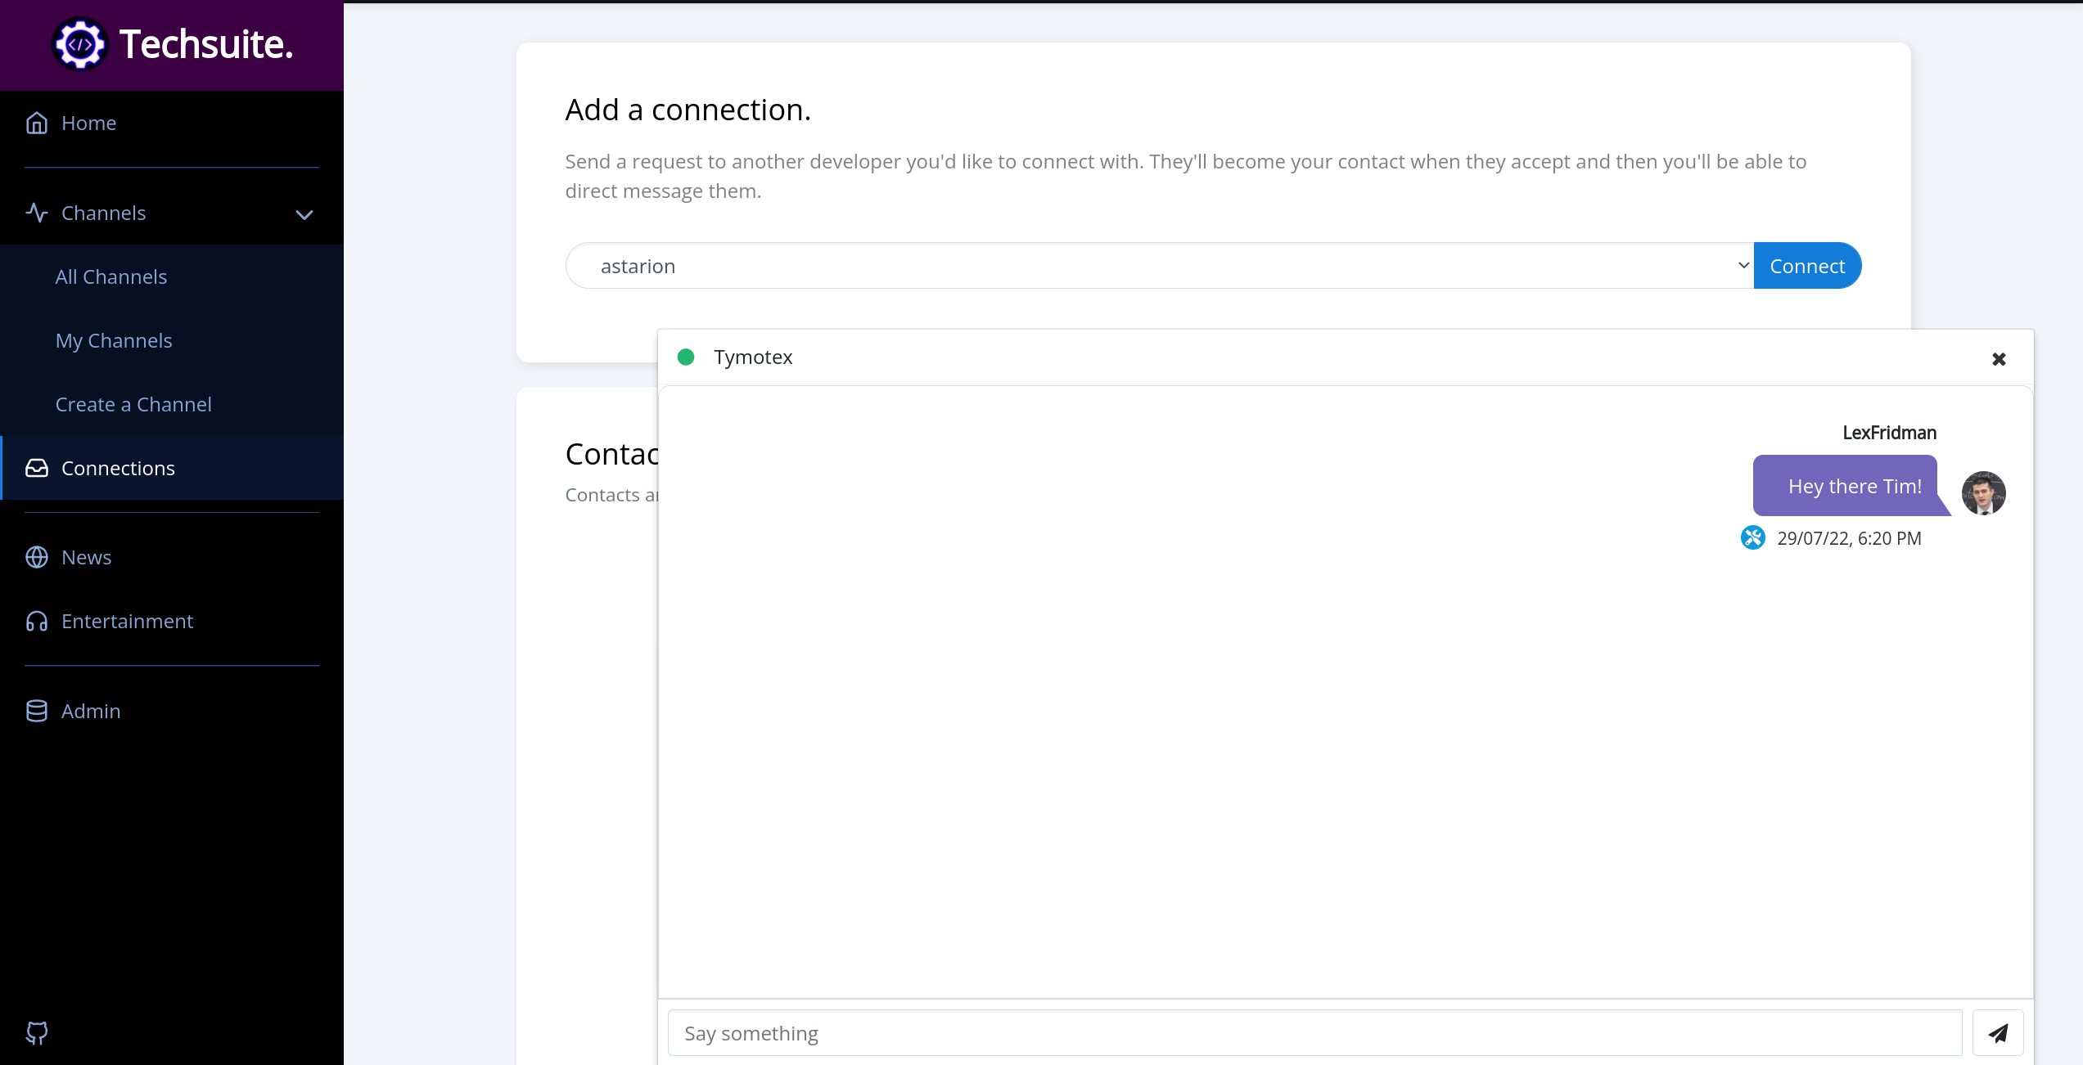Click the Home house icon
Image resolution: width=2083 pixels, height=1065 pixels.
37,124
